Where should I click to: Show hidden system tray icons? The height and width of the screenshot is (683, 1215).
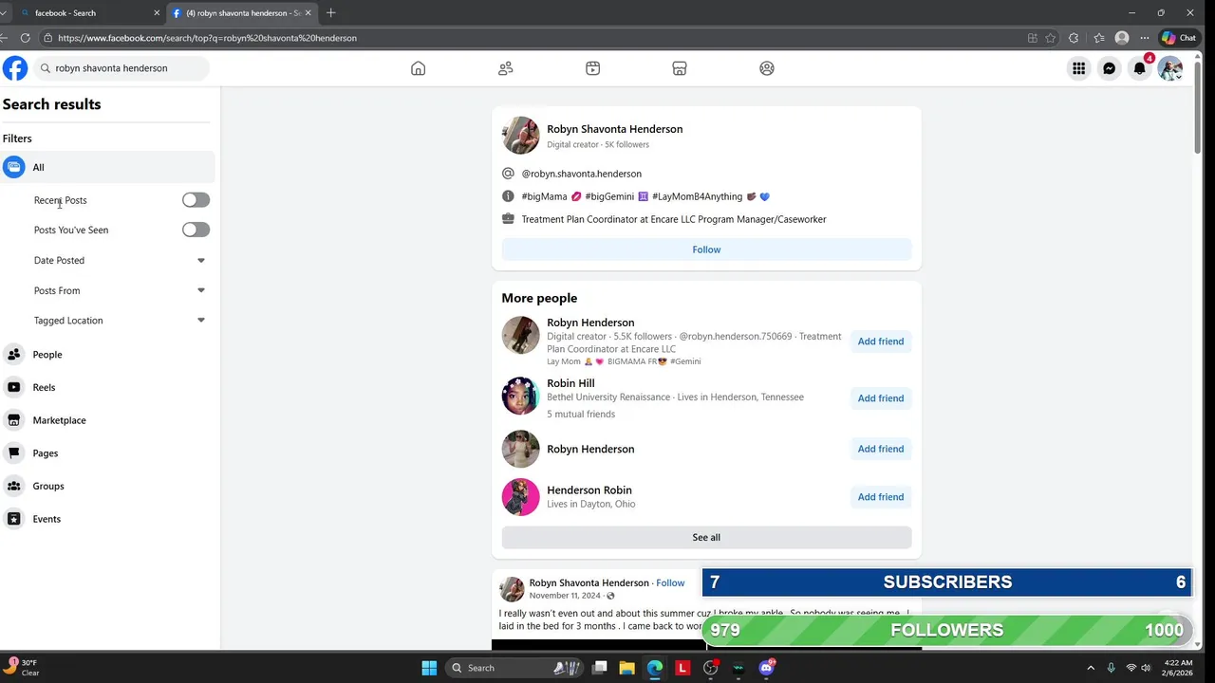1091,668
